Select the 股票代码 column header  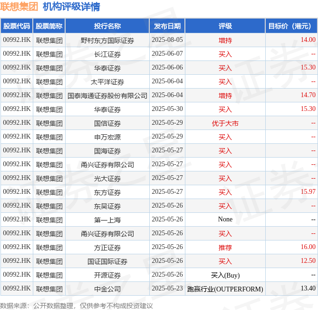click(x=17, y=26)
